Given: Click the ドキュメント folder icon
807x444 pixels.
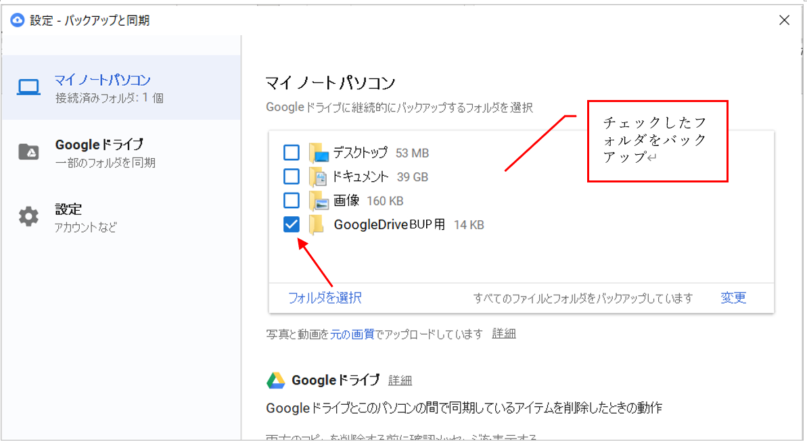Looking at the screenshot, I should tap(318, 177).
